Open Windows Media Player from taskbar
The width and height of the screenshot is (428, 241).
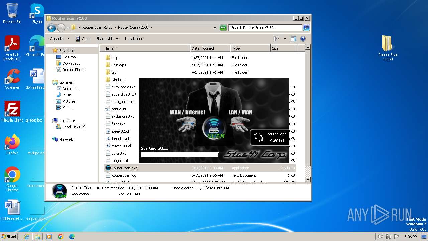point(49,237)
